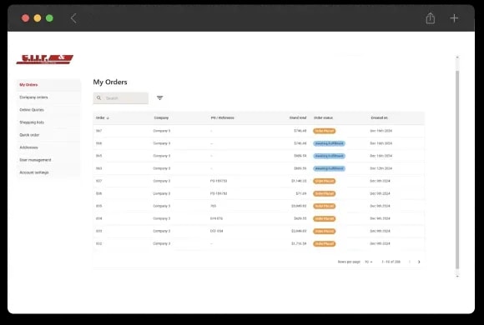The image size is (484, 325).
Task: Click the magnifier icon in search box
Action: click(98, 98)
